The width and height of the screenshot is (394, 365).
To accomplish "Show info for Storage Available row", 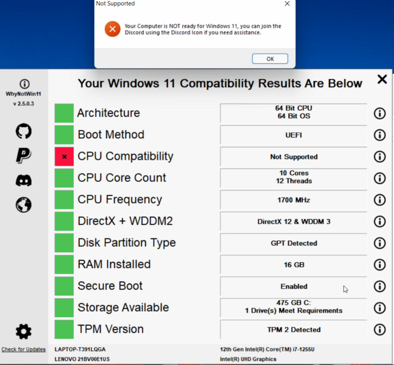I will click(x=379, y=308).
